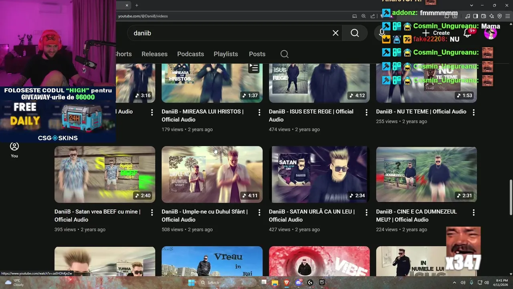Open Satan vrea BEEF cu mine title
This screenshot has height=289, width=513.
97,216
